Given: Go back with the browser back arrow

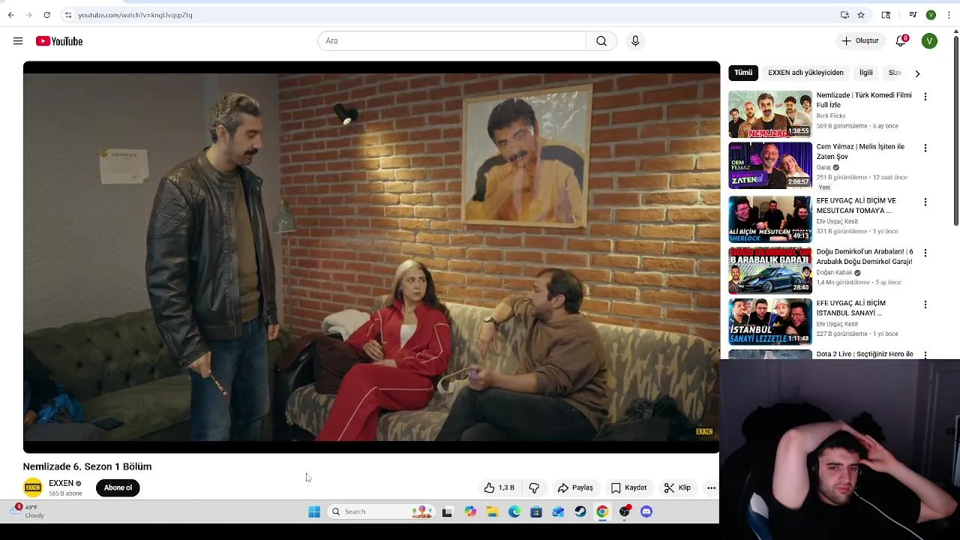Looking at the screenshot, I should tap(10, 15).
